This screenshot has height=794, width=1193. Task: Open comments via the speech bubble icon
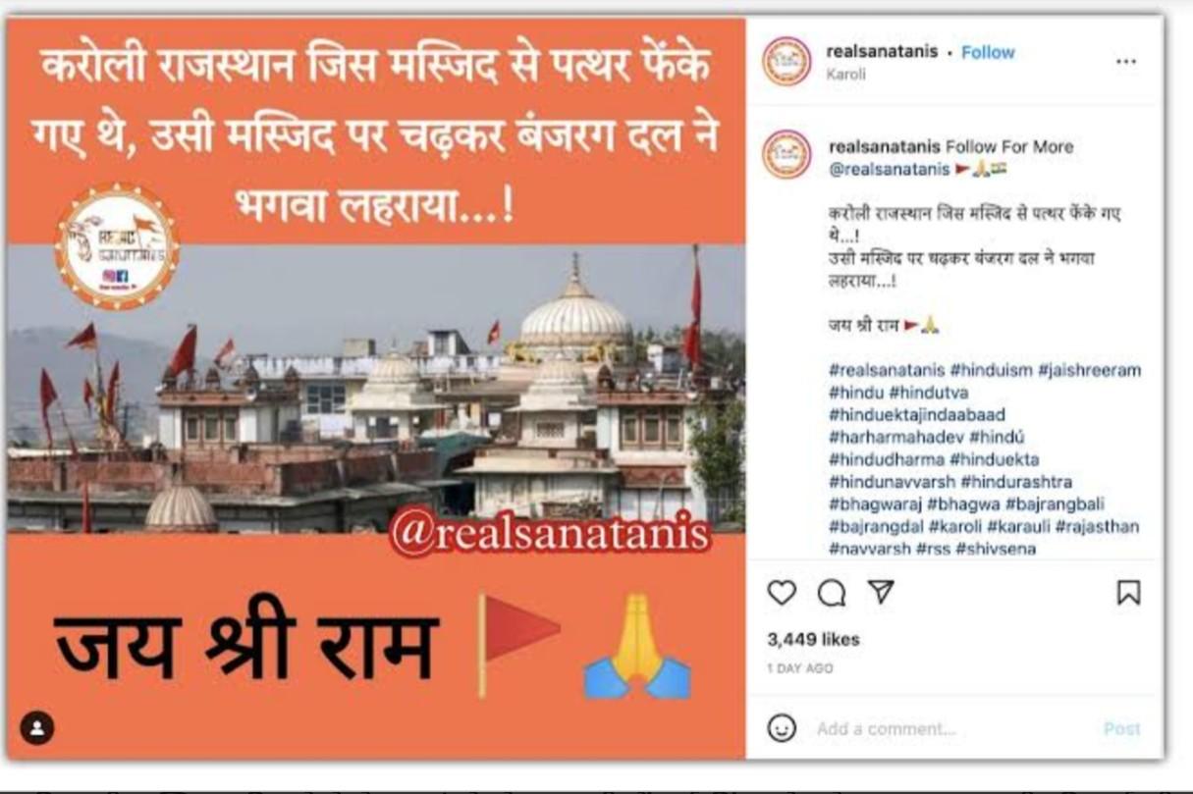click(x=832, y=593)
